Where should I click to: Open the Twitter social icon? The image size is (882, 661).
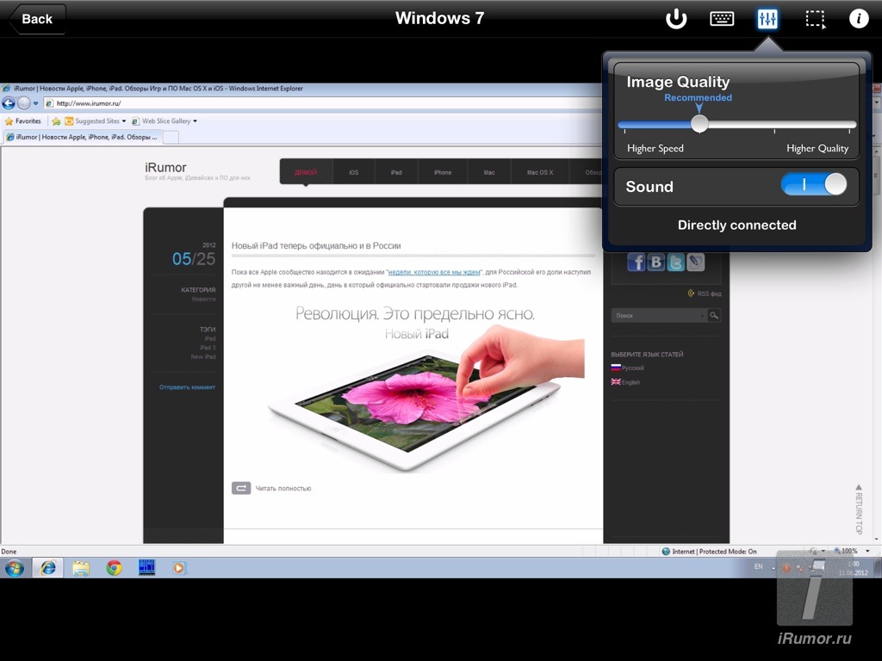click(675, 263)
